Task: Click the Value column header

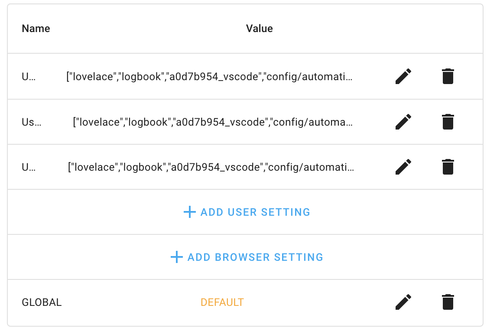Action: [x=260, y=29]
